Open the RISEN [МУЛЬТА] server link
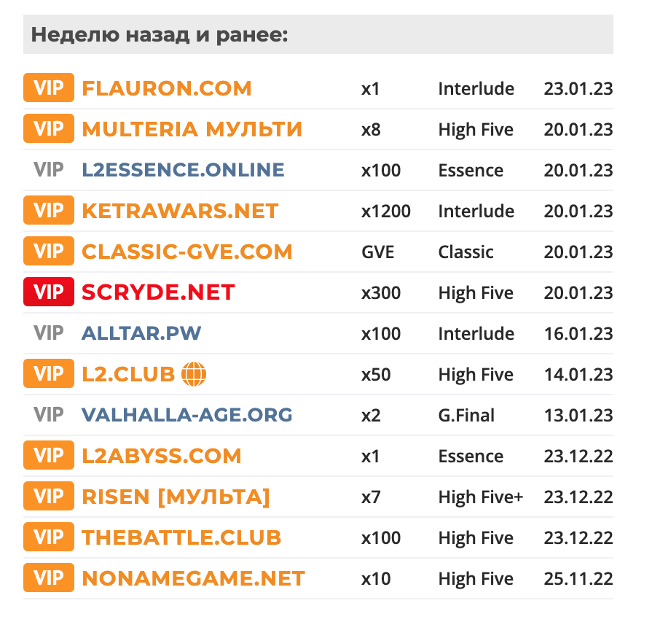This screenshot has width=660, height=641. coord(176,497)
